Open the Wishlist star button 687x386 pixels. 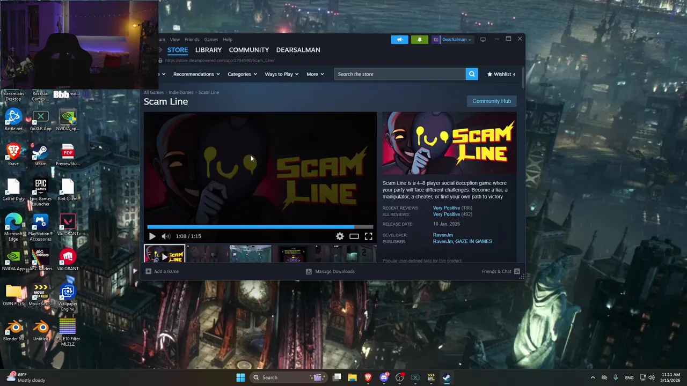tap(501, 74)
